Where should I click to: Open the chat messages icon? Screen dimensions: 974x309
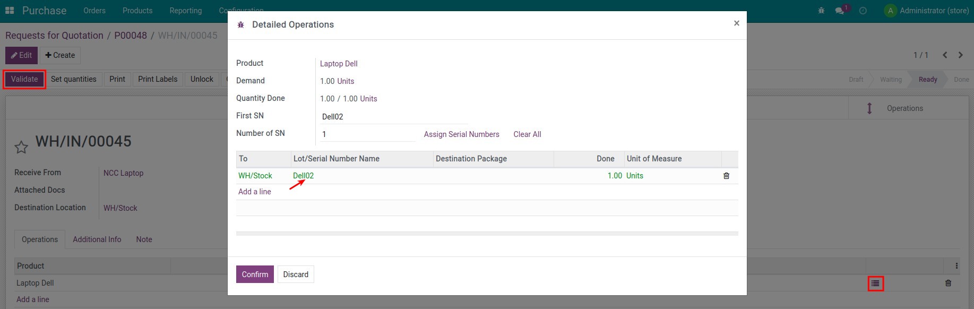pyautogui.click(x=840, y=11)
